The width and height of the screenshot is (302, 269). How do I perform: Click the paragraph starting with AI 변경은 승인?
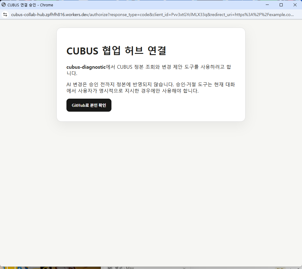coord(151,88)
